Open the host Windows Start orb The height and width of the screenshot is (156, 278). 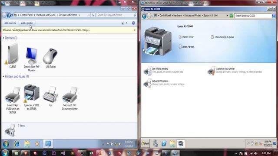coord(5,153)
